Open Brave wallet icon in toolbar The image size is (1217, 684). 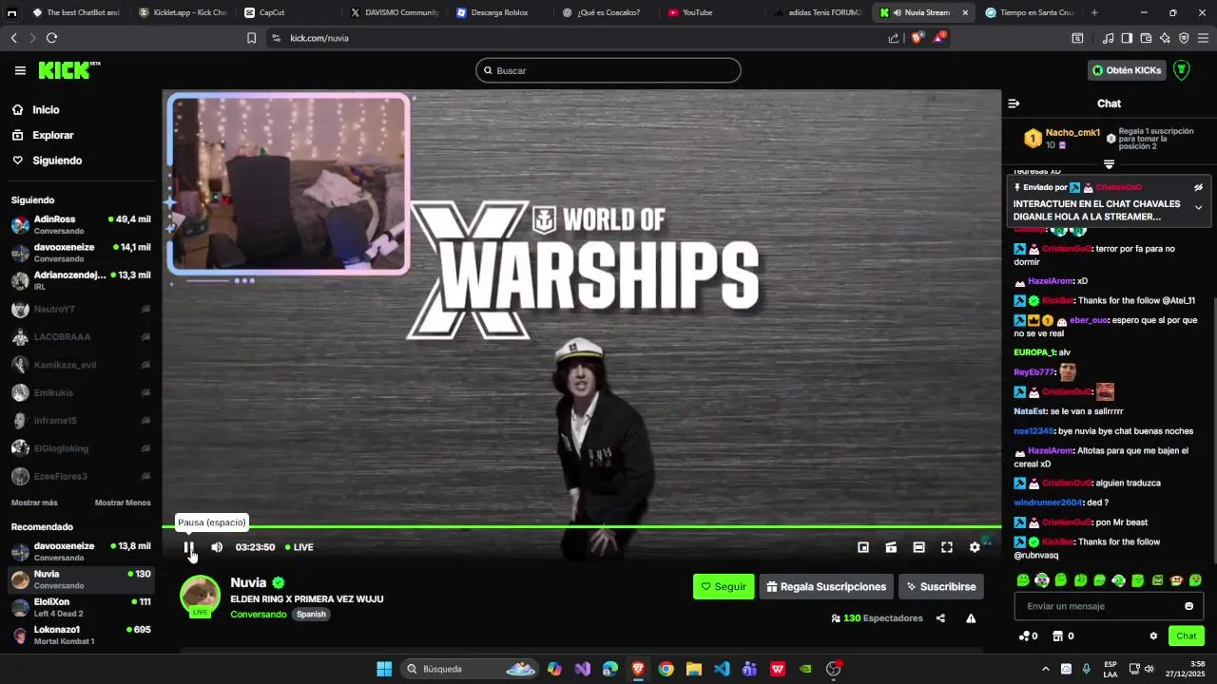click(1146, 38)
